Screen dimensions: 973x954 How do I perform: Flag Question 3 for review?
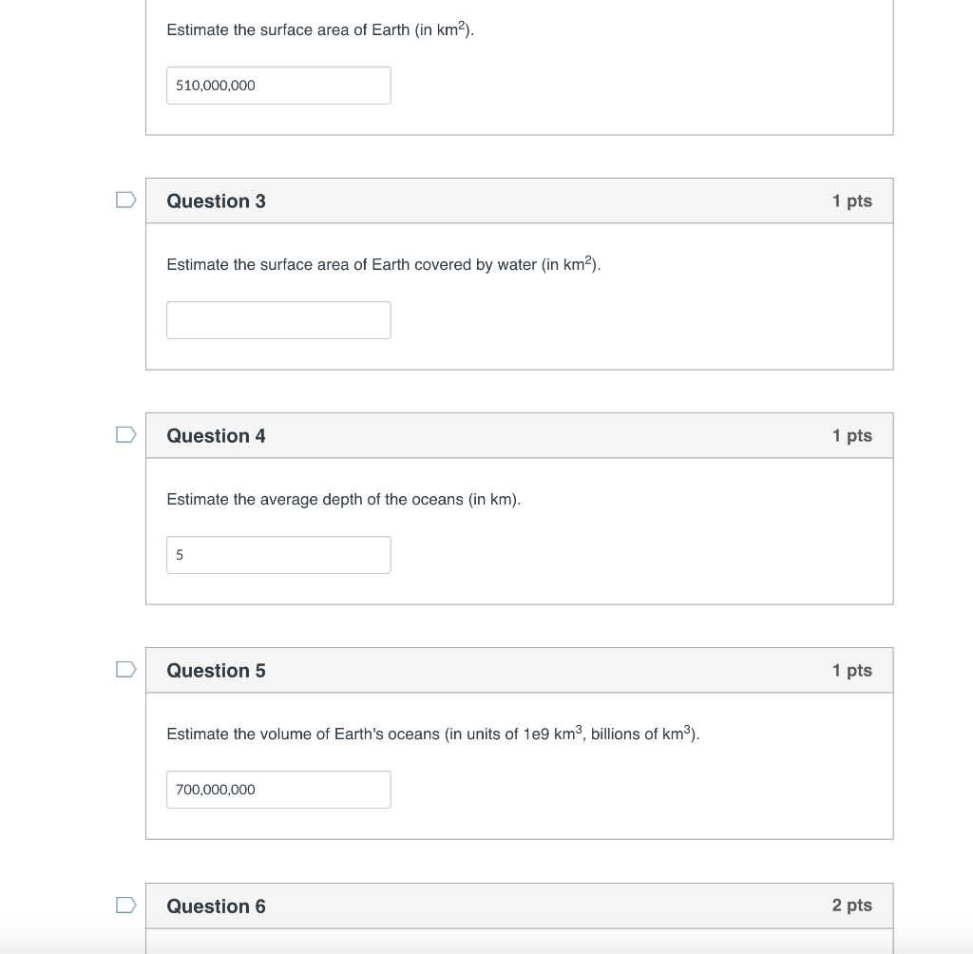[125, 200]
